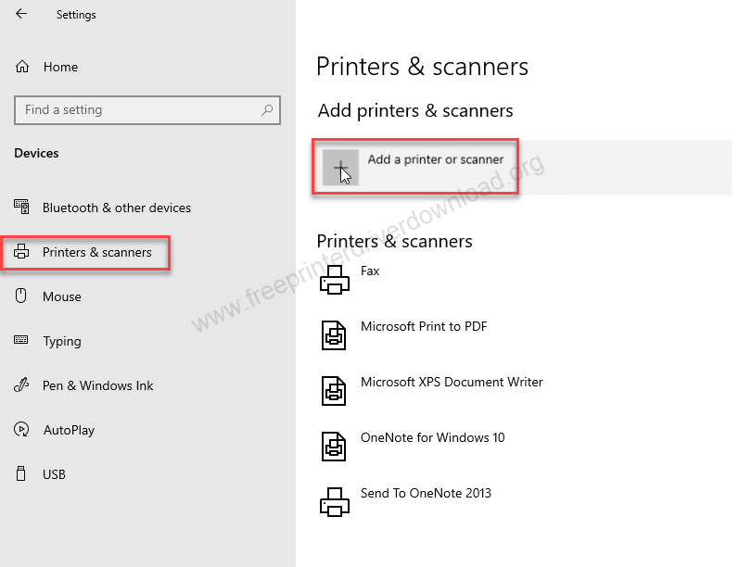Click the Printers & scanners sidebar icon

click(x=21, y=252)
